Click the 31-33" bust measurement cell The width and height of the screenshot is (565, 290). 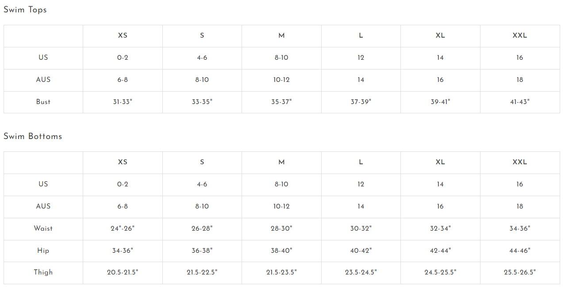point(123,102)
